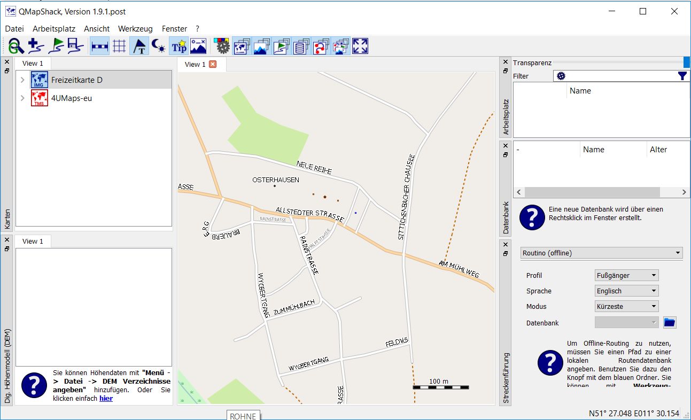Float the Dig. Höhenmodell dock panel
Viewport: 691px width, 420px height.
tap(7, 248)
